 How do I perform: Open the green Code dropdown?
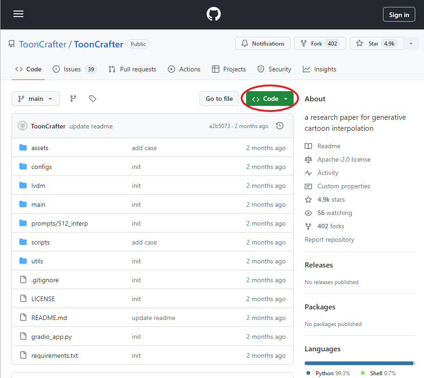click(x=270, y=99)
